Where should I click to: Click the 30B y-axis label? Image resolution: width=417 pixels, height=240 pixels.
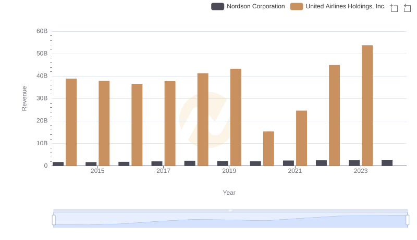(x=42, y=98)
